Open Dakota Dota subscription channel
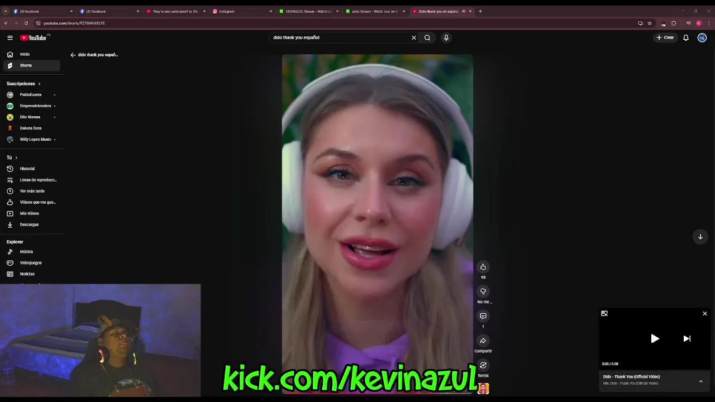This screenshot has width=715, height=402. tap(32, 128)
